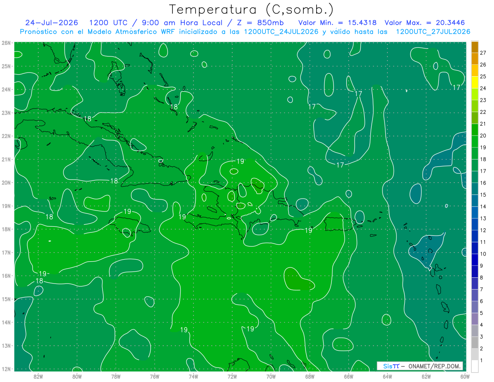Click legend value "10" on the color scale
This screenshot has width=494, height=382.
pos(483,254)
